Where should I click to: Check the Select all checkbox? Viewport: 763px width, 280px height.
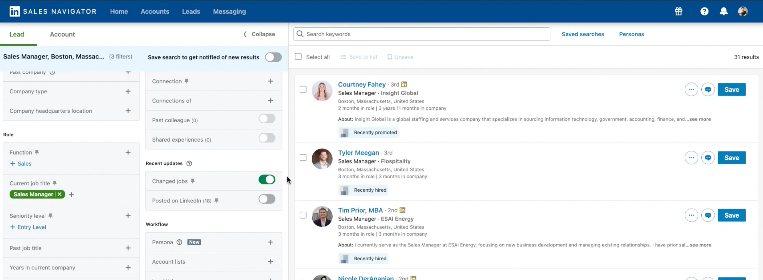pos(298,57)
